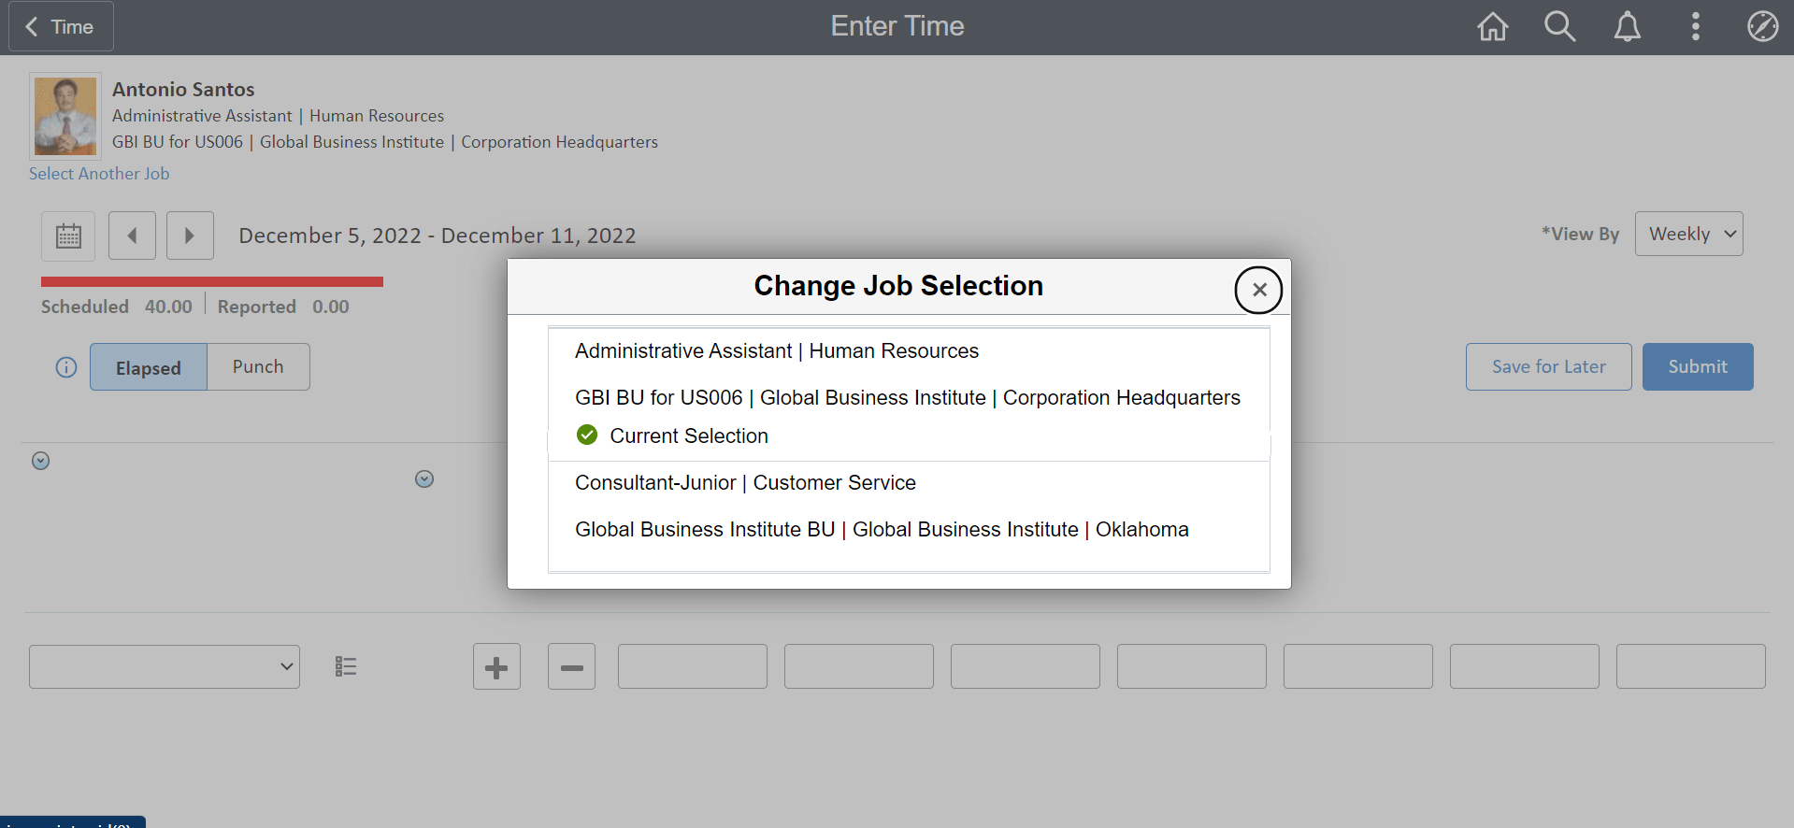Viewport: 1794px width, 828px height.
Task: Open the View By Weekly dropdown
Action: point(1688,234)
